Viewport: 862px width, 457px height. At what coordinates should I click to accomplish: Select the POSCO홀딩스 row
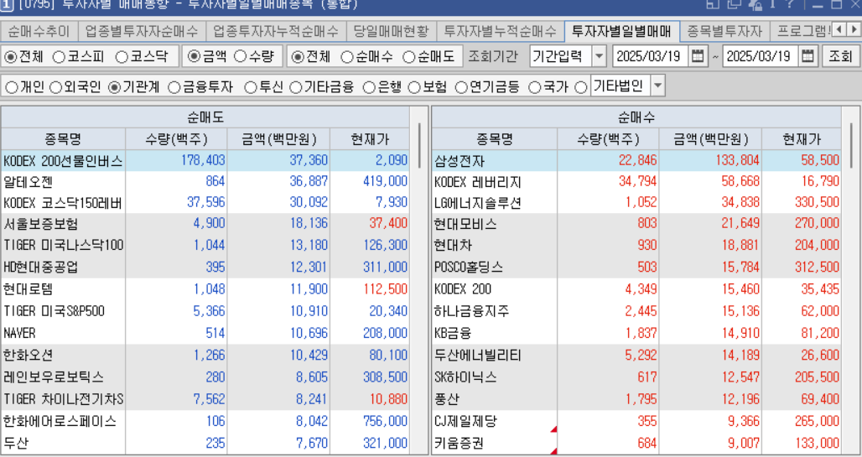coord(636,267)
